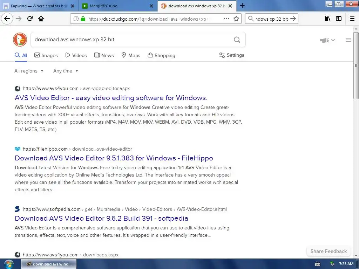Click the avs4you.com avs-video-editor.aspx URL

(76, 88)
